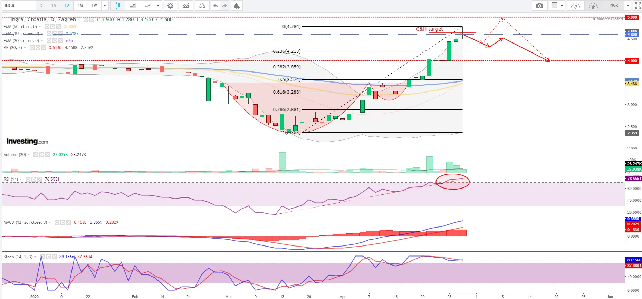Take a chart snapshot with the camera icon
This screenshot has height=299, width=642.
539,6
